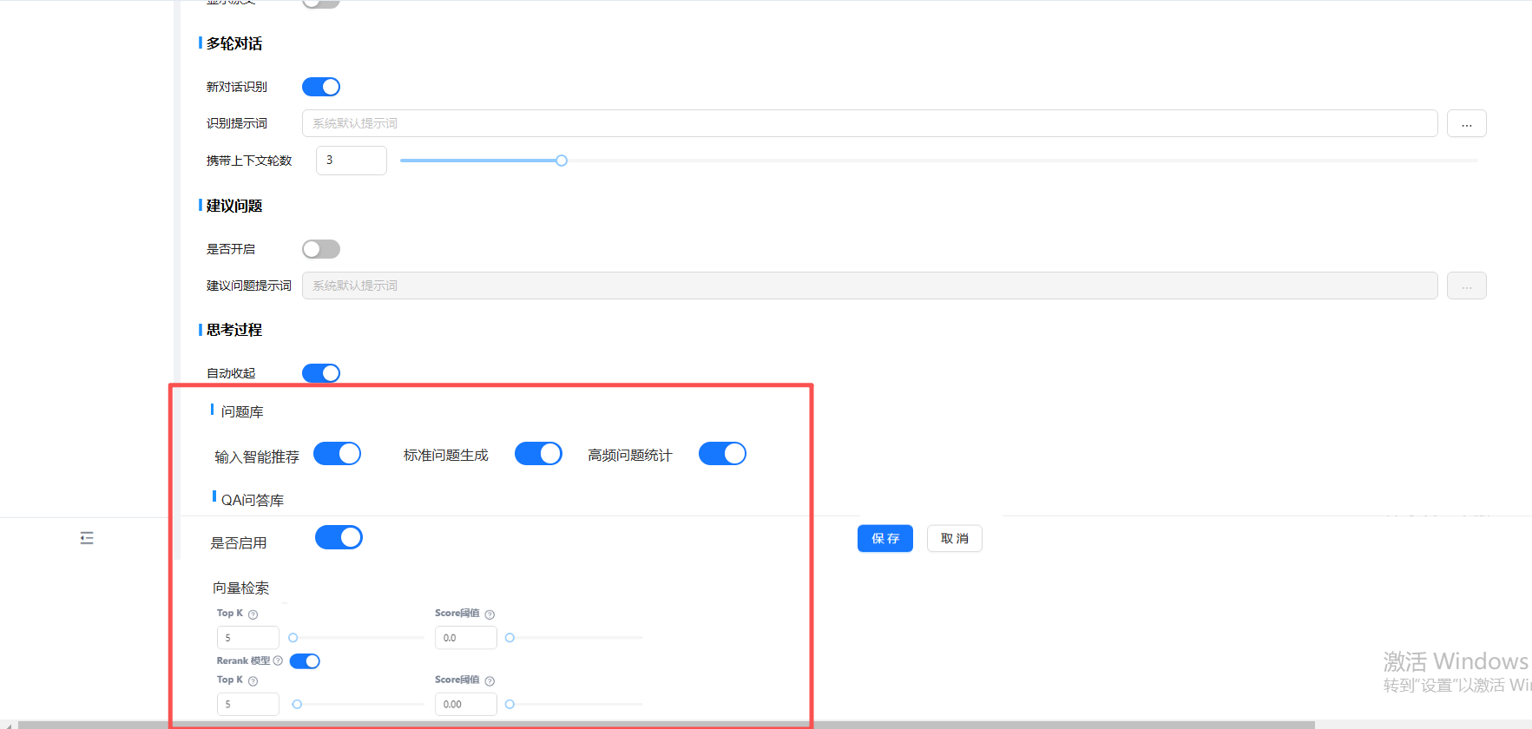Image resolution: width=1532 pixels, height=729 pixels.
Task: Click the 新对话识别 label
Action: click(237, 87)
